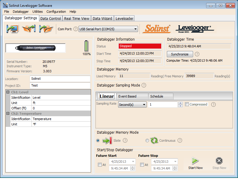Open help icon beside Synchronize button
The height and width of the screenshot is (182, 238).
(x=197, y=54)
